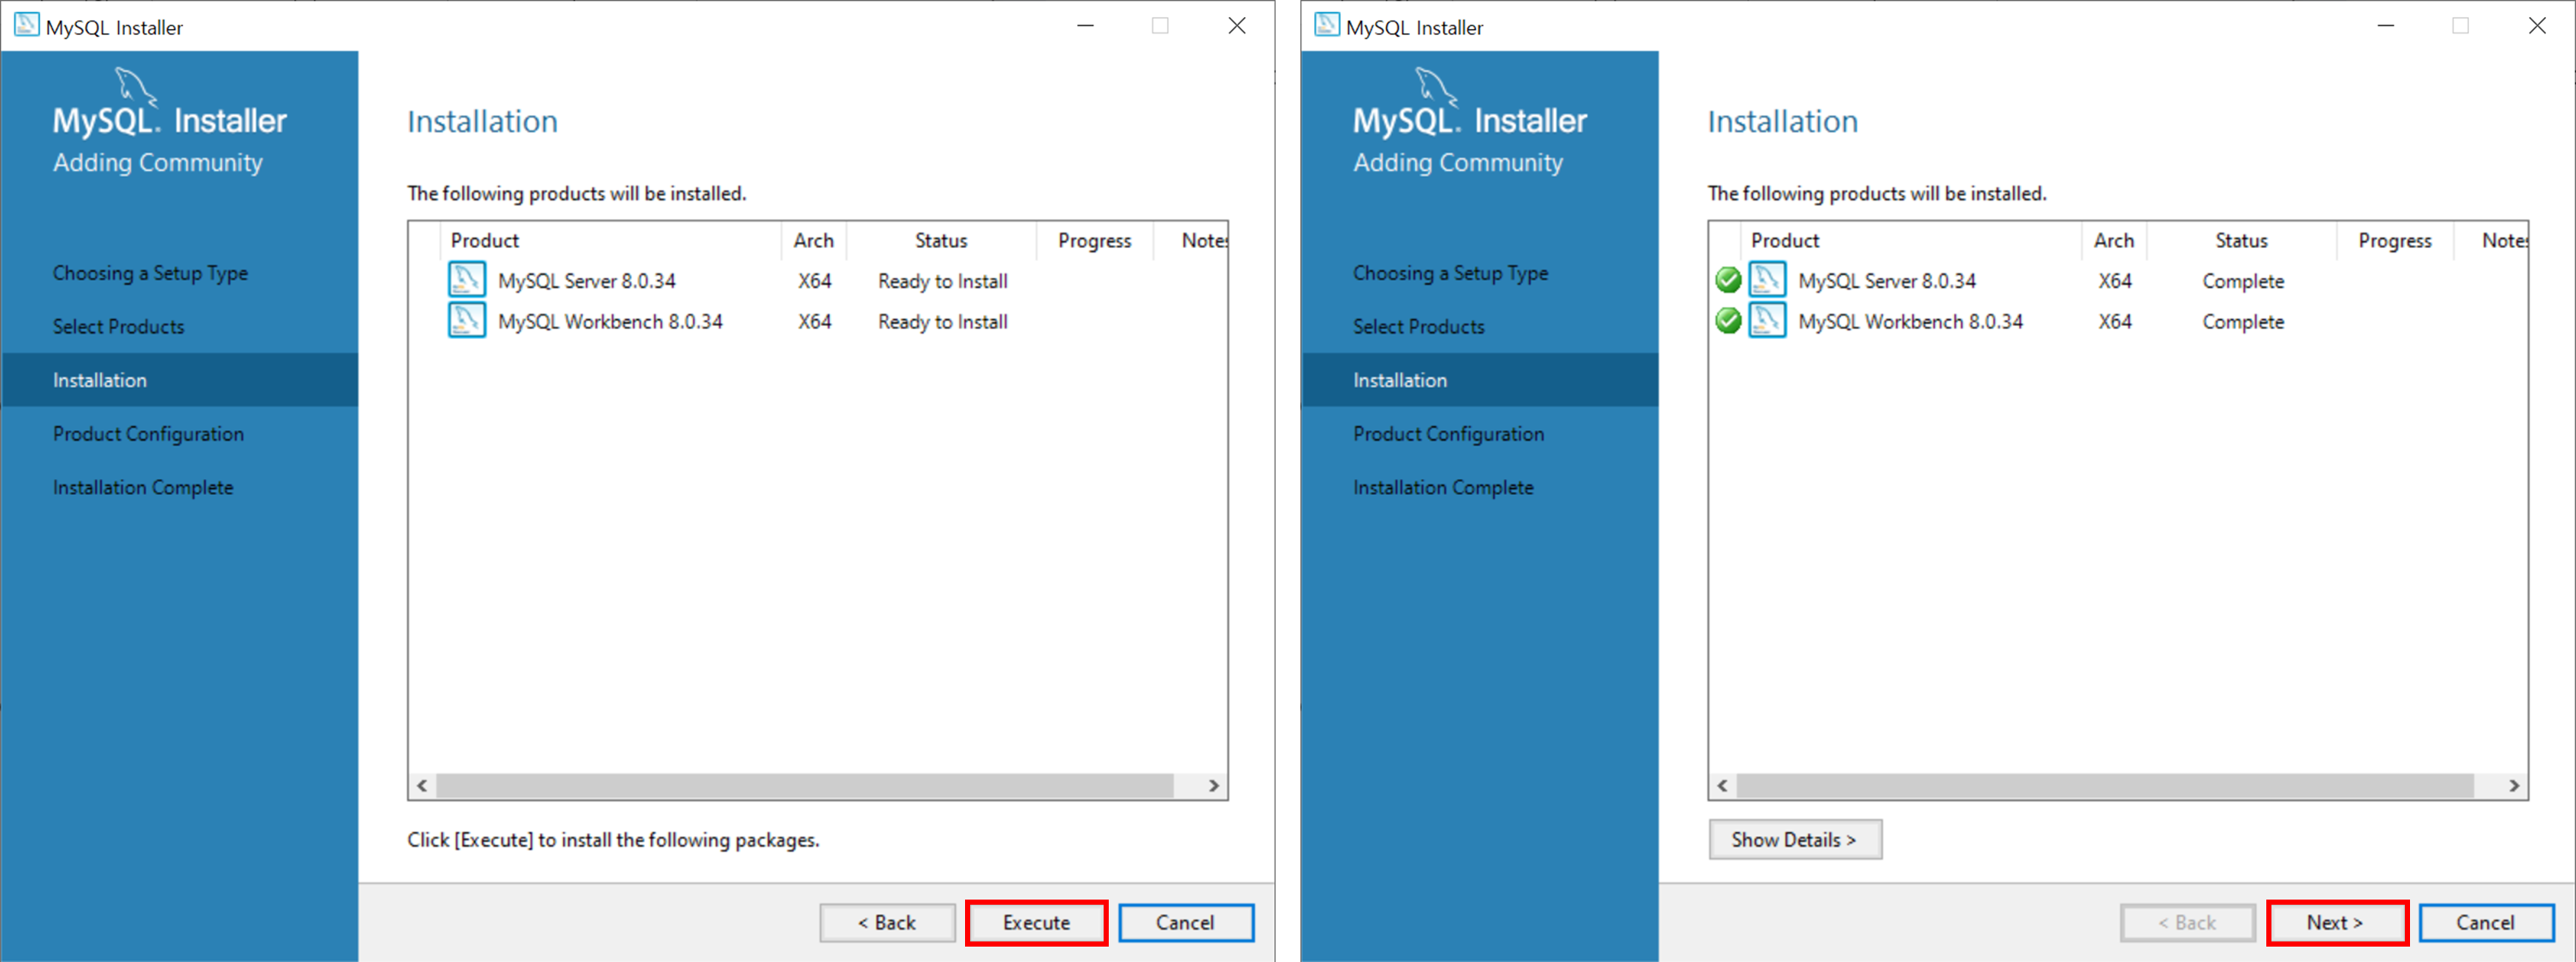Click Execute button in left installer window
2576x962 pixels.
click(1036, 922)
